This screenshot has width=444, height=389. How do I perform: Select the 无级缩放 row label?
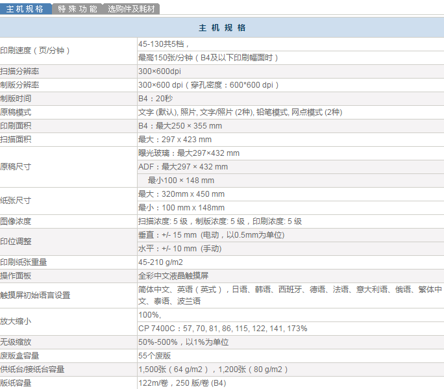tap(16, 342)
